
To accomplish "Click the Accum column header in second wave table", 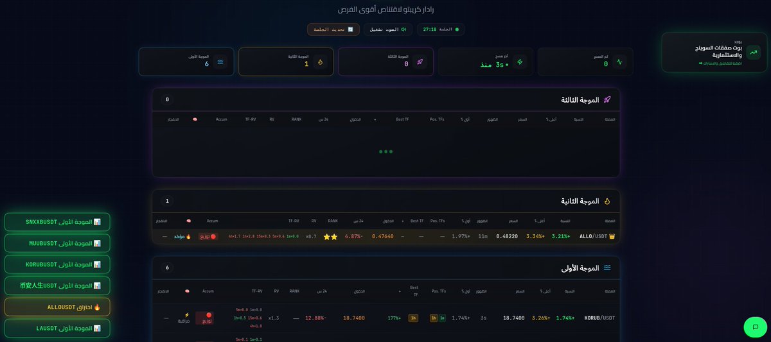I will click(x=213, y=221).
